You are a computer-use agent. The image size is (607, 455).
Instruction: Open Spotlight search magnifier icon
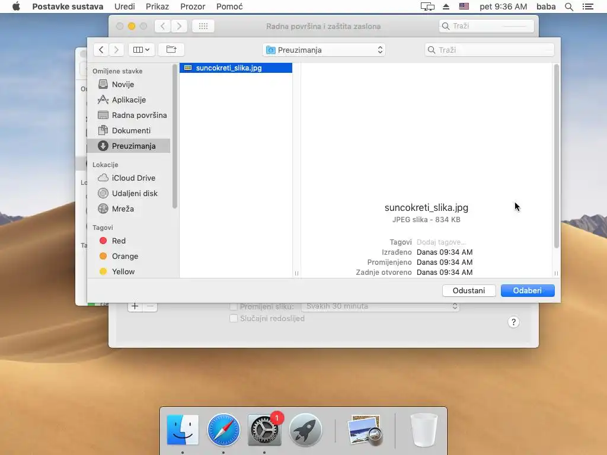point(569,7)
